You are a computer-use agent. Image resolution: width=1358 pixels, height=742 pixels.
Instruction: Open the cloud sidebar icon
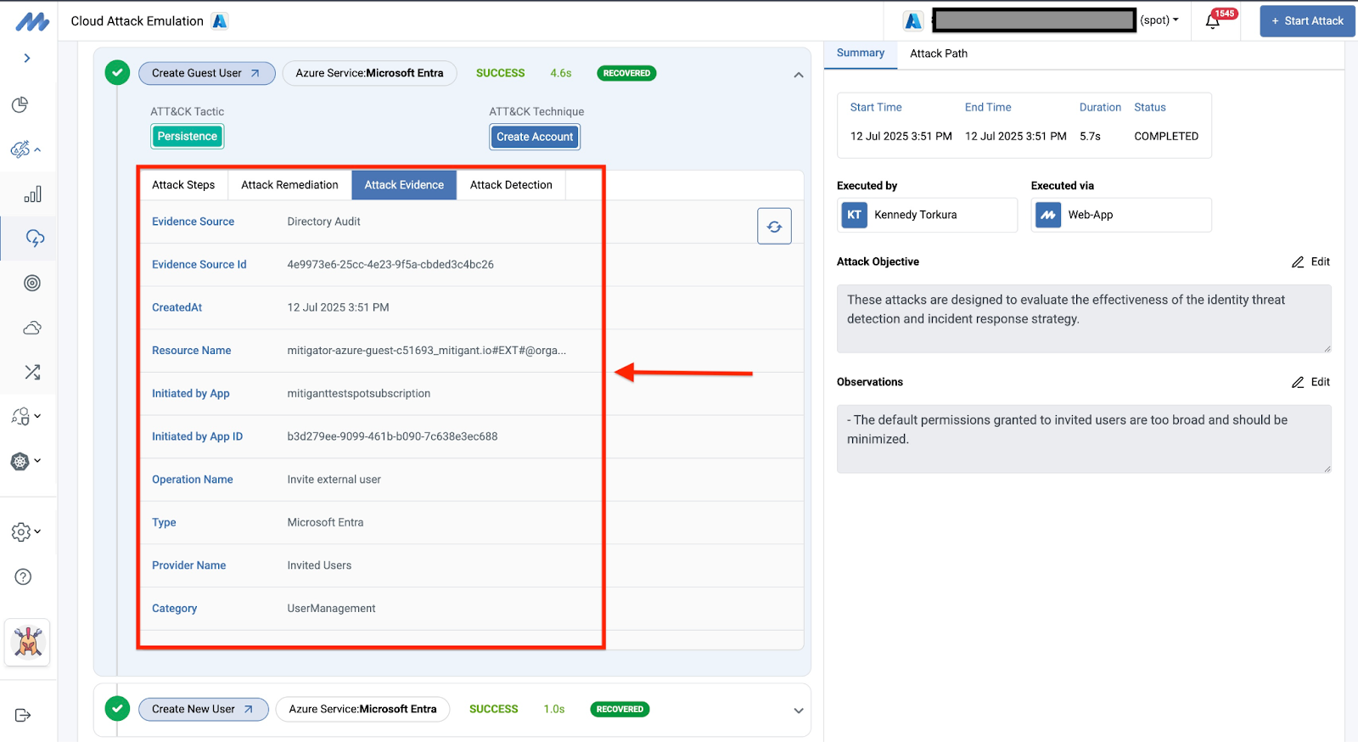point(32,328)
